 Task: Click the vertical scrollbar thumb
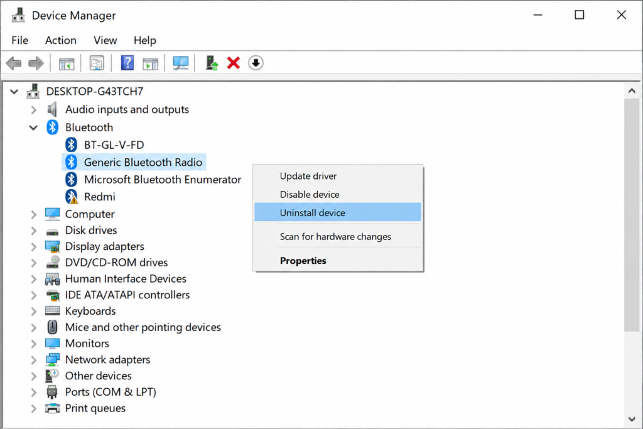pos(632,215)
